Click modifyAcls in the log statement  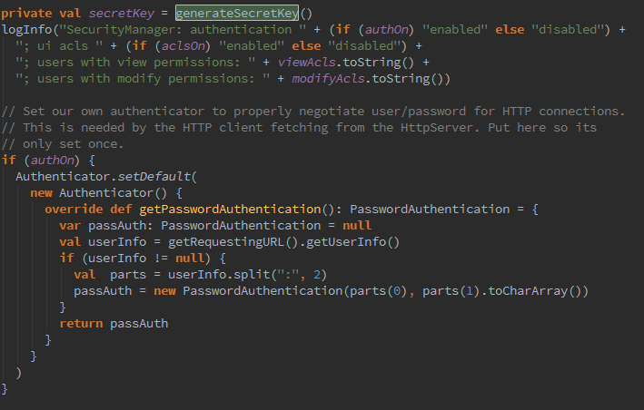tap(329, 79)
